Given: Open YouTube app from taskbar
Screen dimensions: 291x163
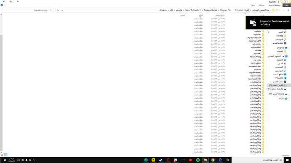Looking at the screenshot, I should [x=190, y=160].
